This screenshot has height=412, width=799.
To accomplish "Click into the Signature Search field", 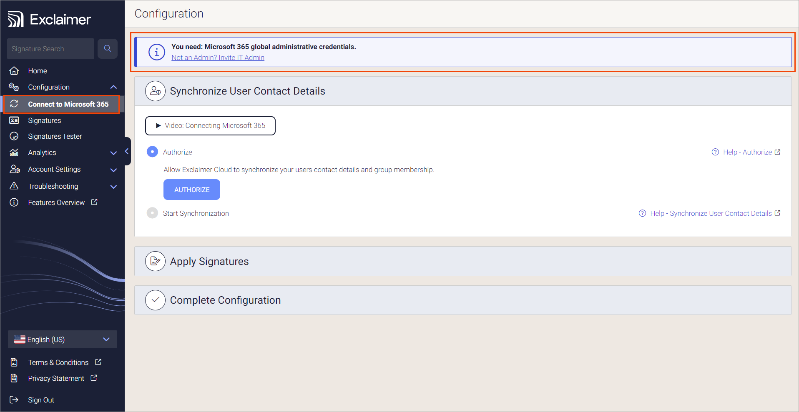I will (x=50, y=49).
